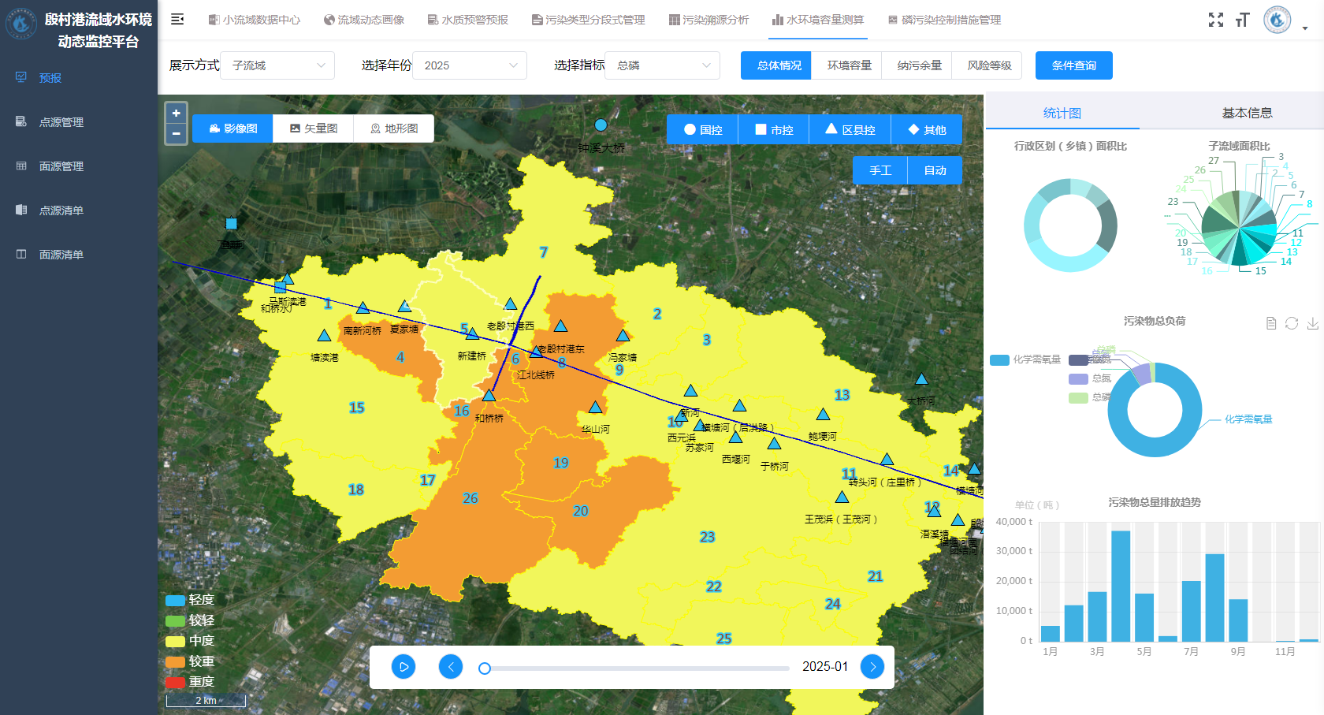Toggle 区县控 monitoring points layer
Viewport: 1324px width, 715px height.
click(850, 130)
